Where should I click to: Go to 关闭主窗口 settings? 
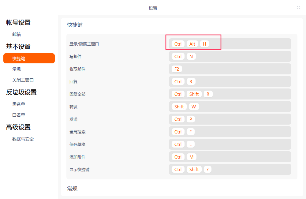(x=23, y=80)
